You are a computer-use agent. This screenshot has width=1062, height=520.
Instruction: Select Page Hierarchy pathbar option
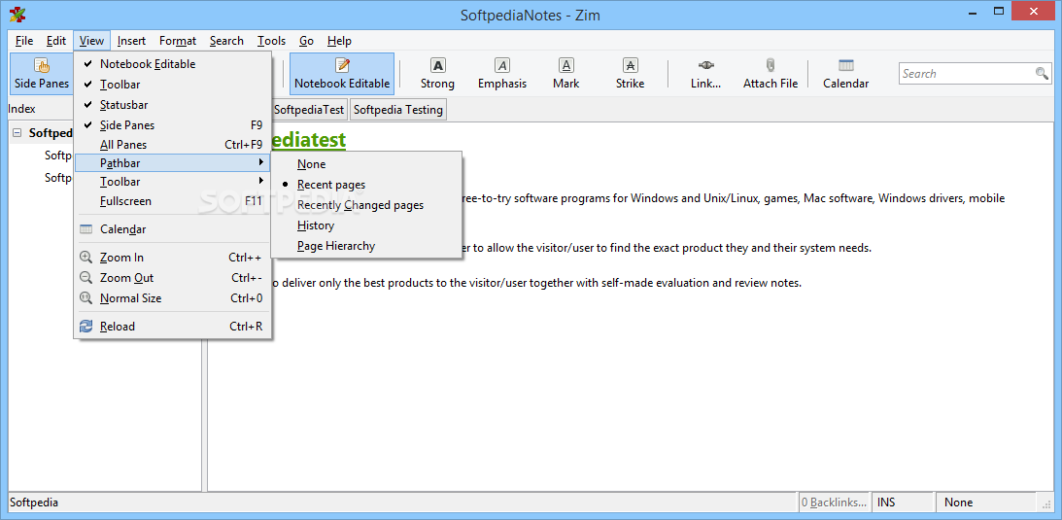pos(366,246)
